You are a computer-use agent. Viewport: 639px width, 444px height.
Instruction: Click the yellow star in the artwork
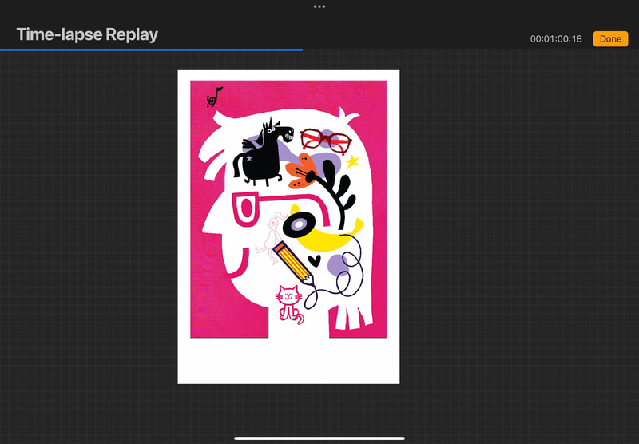[x=352, y=161]
